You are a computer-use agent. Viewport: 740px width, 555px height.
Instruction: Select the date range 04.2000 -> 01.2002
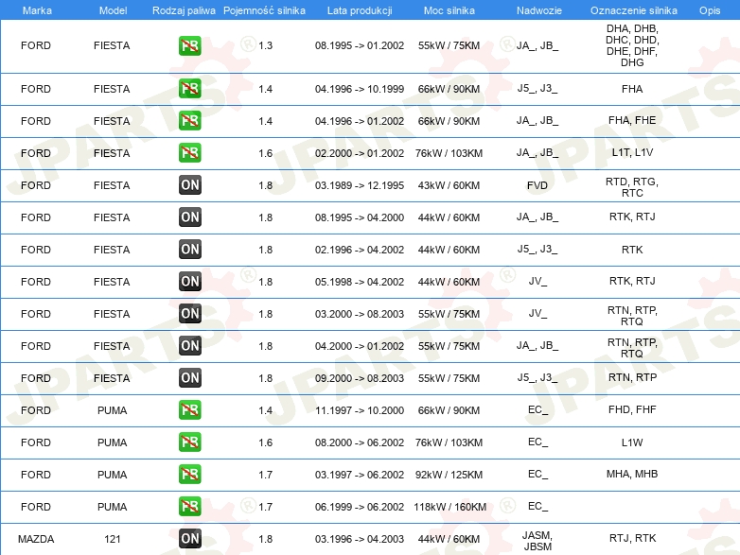coord(360,346)
